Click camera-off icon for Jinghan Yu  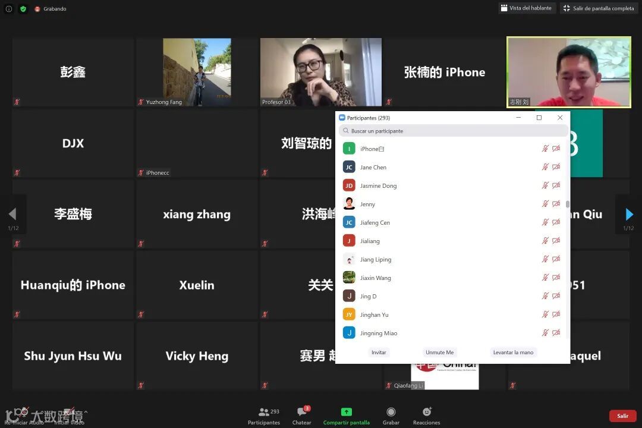pyautogui.click(x=556, y=314)
